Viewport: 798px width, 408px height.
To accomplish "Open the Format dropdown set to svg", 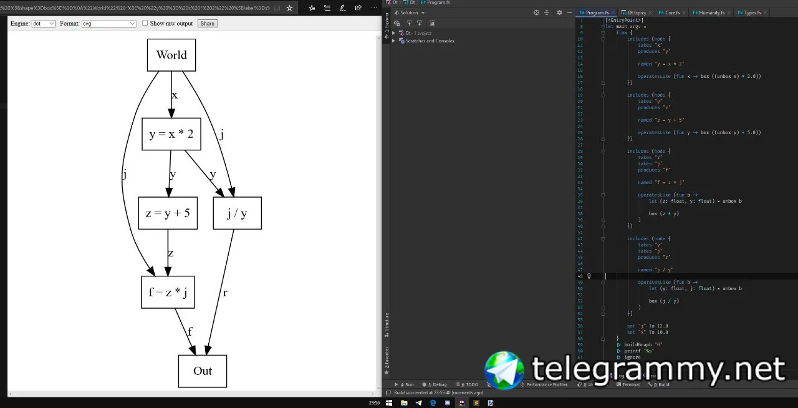I will (x=109, y=23).
